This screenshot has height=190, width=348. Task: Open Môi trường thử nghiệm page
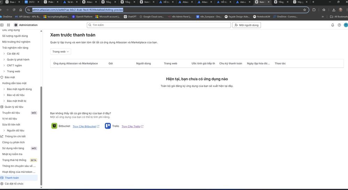[x=16, y=42]
